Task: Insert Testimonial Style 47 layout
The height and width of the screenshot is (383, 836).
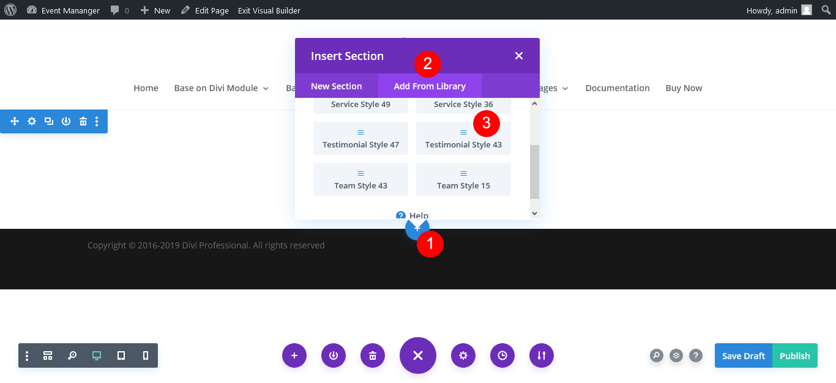Action: pyautogui.click(x=360, y=138)
